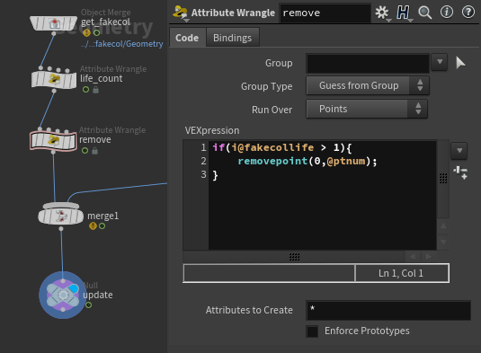
Task: Click the code editor scroll down arrow
Action: click(x=443, y=242)
